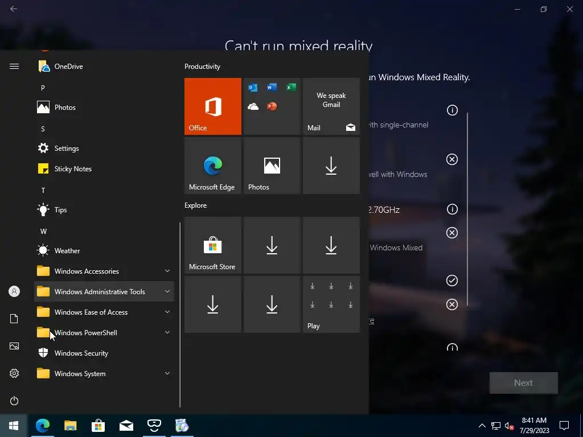
Task: Open the Documents shortcut in Start sidebar
Action: point(14,319)
